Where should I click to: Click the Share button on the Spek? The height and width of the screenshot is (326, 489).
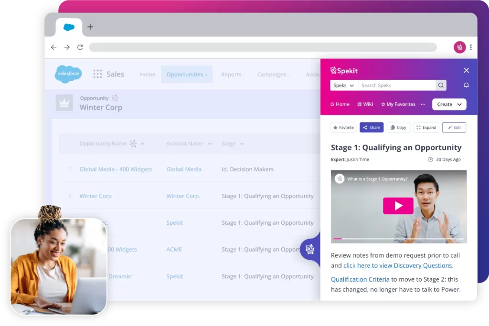(372, 127)
